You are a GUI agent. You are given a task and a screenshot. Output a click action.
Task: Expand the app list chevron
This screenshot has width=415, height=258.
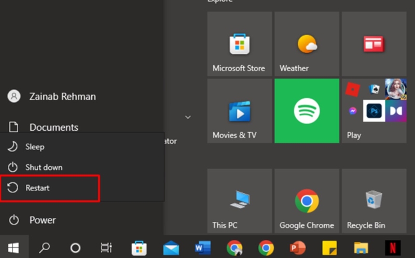[188, 117]
